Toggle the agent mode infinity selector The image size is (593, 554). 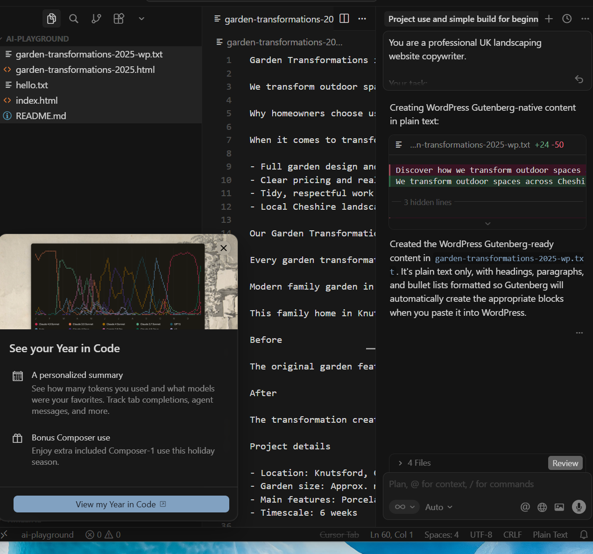(404, 507)
